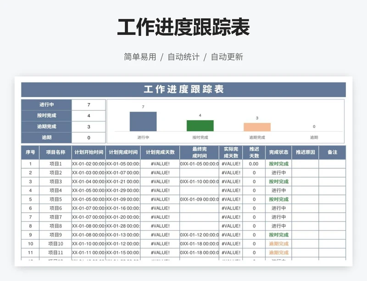Select the green 按时完成 status of 项目1

pyautogui.click(x=279, y=165)
